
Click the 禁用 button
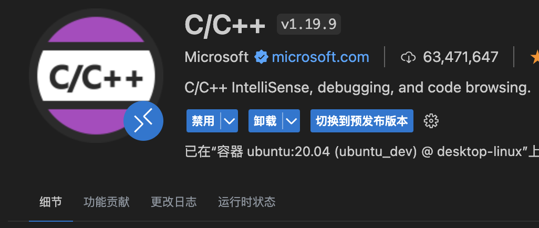(203, 121)
